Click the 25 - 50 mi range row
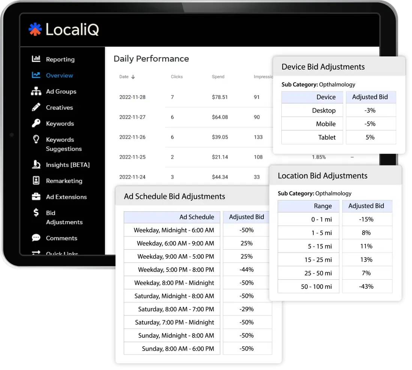This screenshot has width=412, height=370. coord(335,273)
